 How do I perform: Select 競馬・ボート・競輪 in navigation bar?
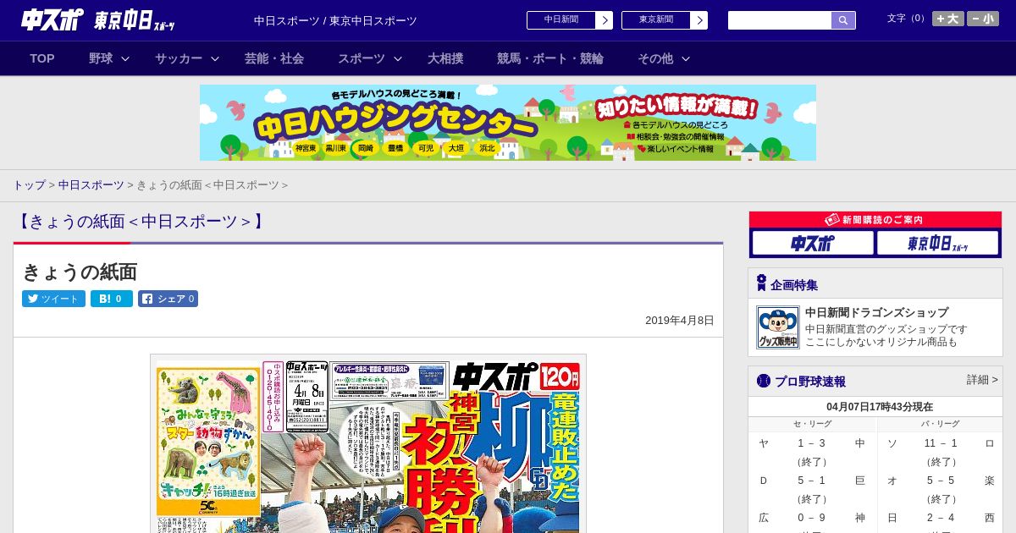point(550,58)
